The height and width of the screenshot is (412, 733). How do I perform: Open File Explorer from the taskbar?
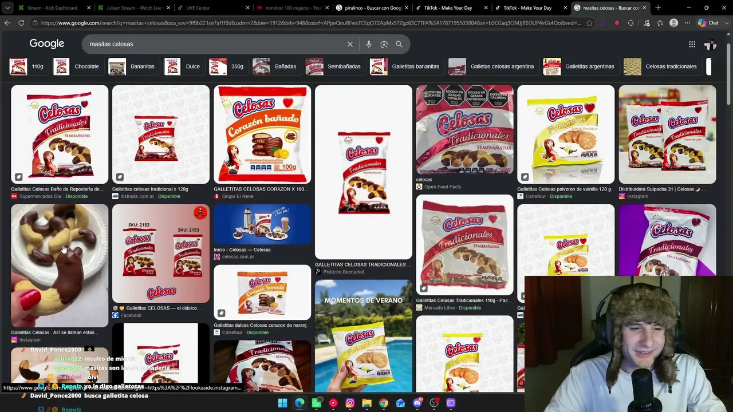pyautogui.click(x=367, y=403)
